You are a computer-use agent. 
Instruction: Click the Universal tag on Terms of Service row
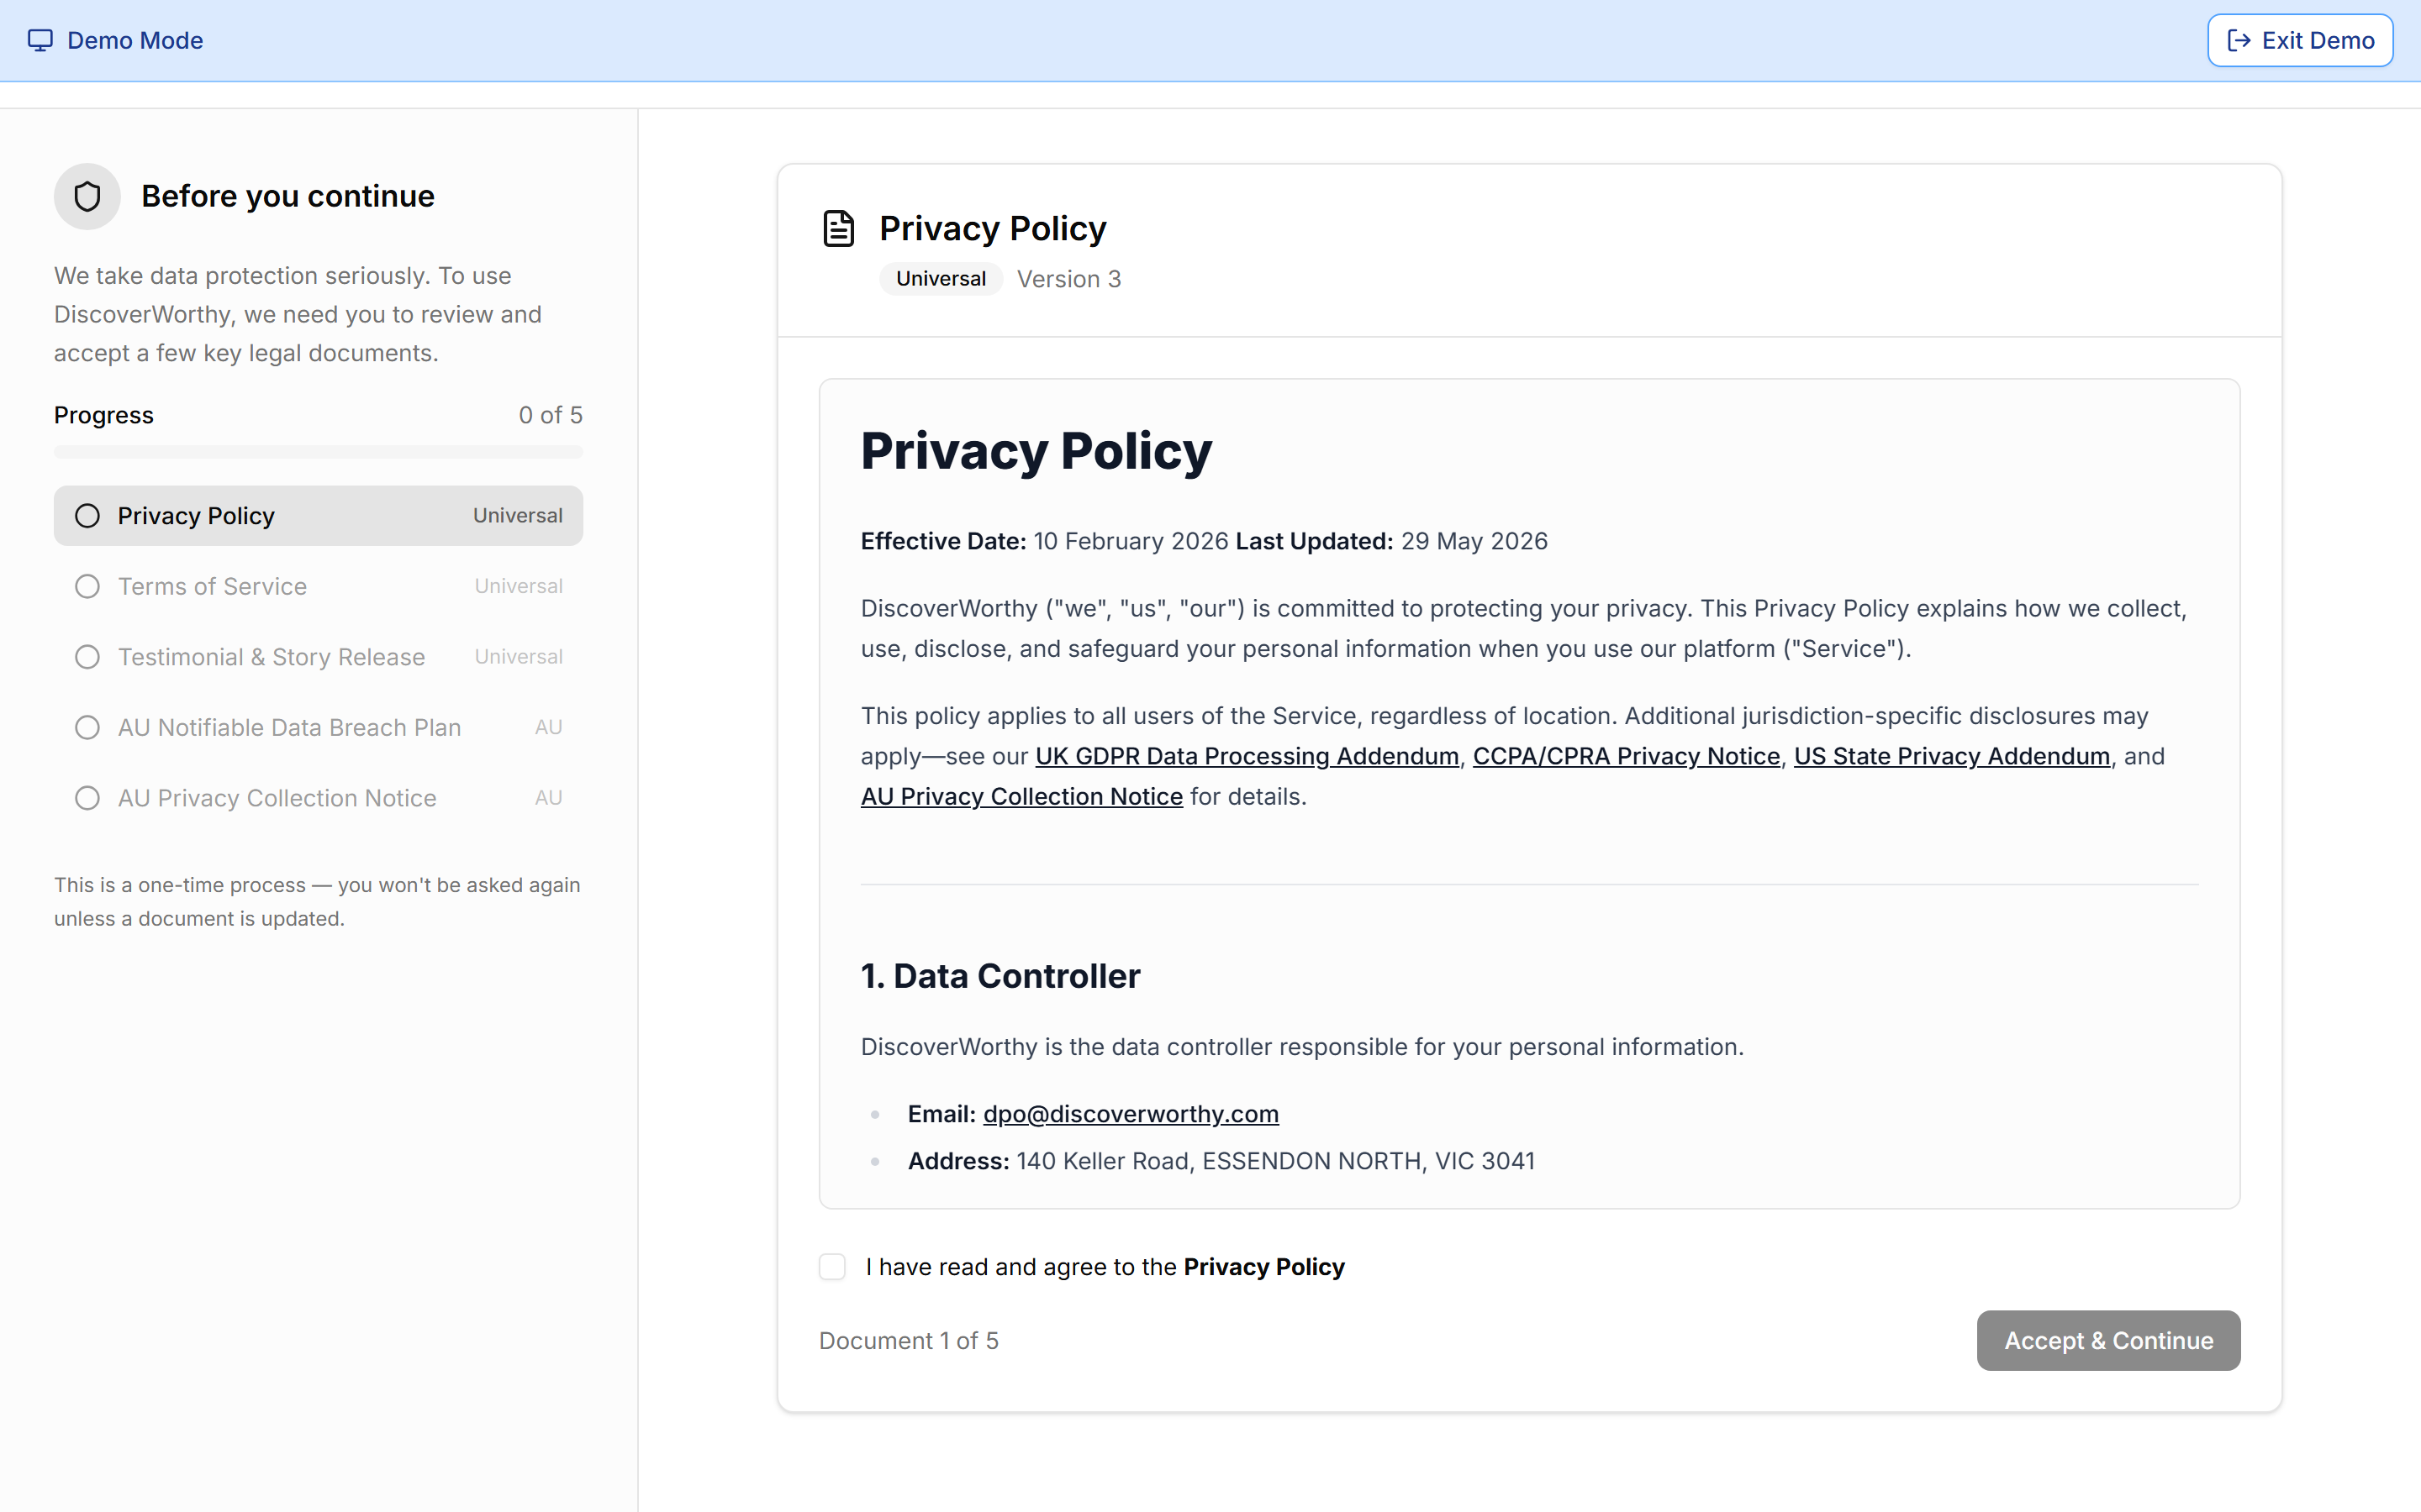click(518, 586)
